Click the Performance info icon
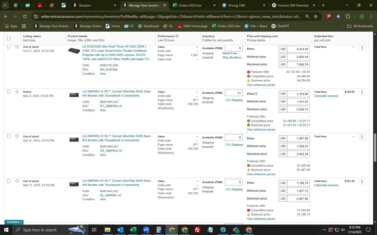 point(177,36)
